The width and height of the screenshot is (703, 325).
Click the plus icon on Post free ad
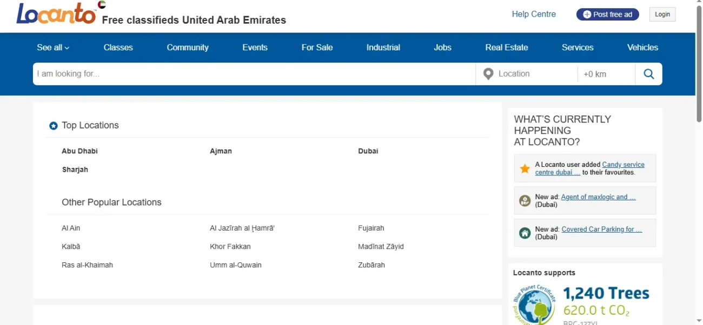[x=587, y=14]
